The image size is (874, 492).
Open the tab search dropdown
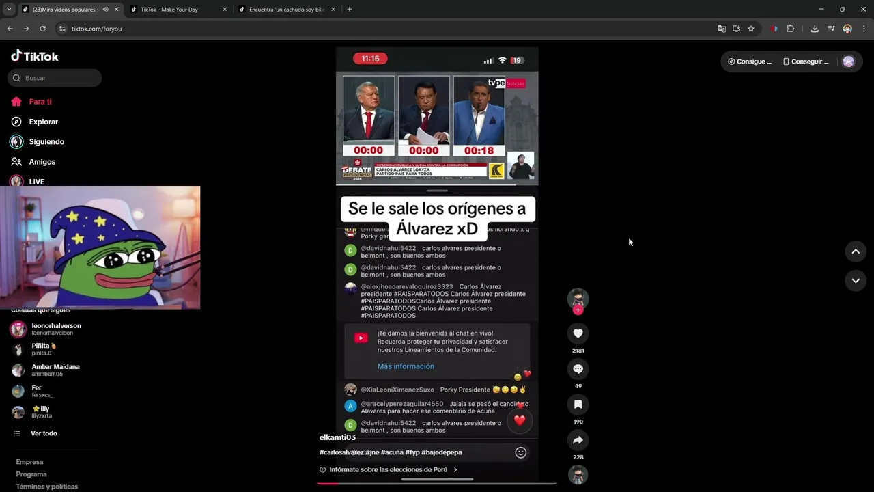(x=9, y=10)
